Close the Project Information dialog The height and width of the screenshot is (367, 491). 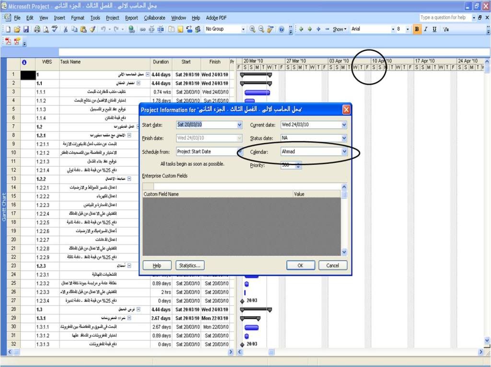346,110
